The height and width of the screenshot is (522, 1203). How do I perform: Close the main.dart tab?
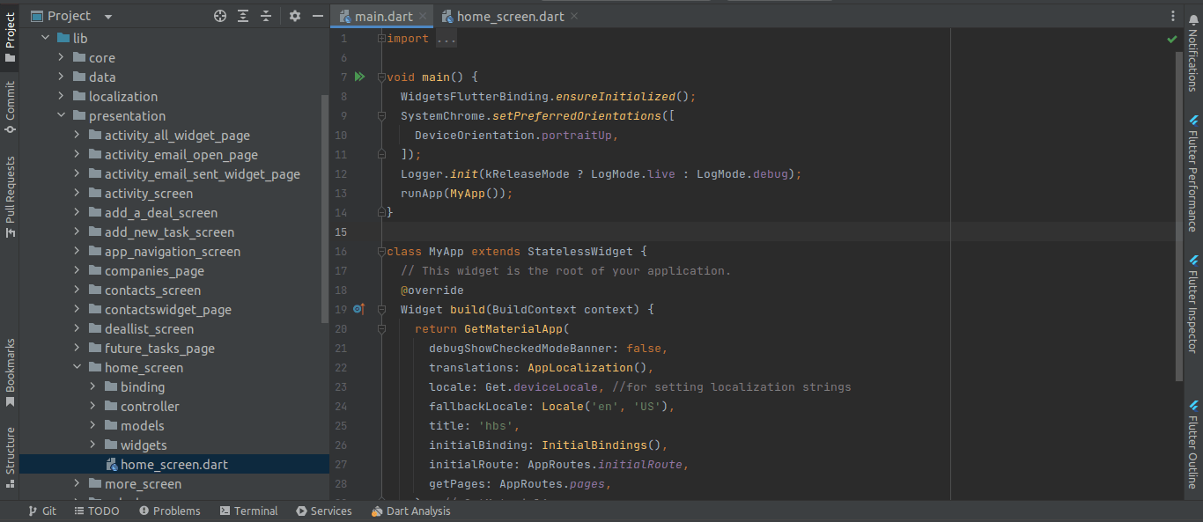click(x=424, y=17)
